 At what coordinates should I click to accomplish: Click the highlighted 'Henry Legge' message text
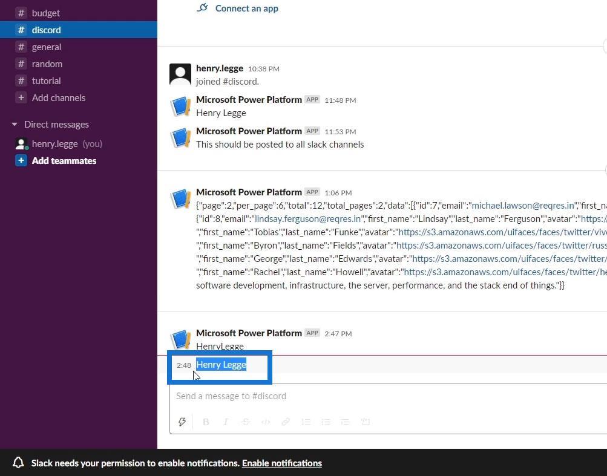point(221,365)
